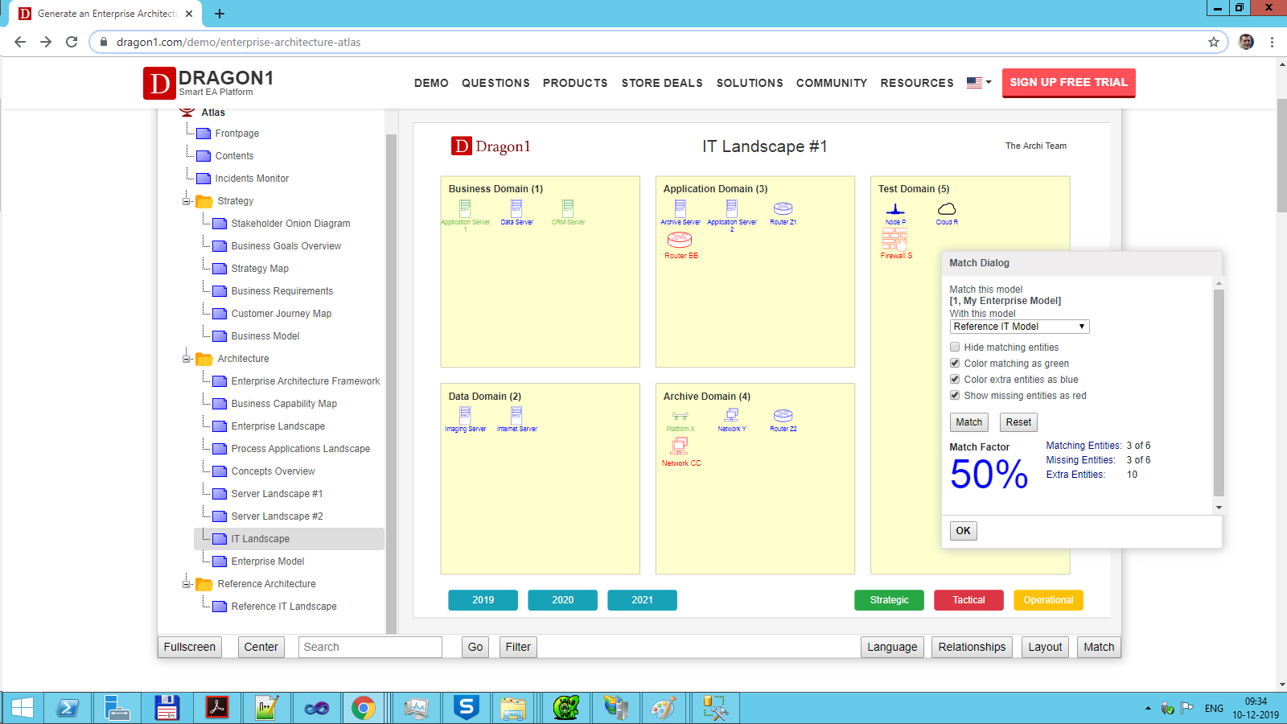Click the SIGN UP FREE TRIAL button

[x=1068, y=83]
